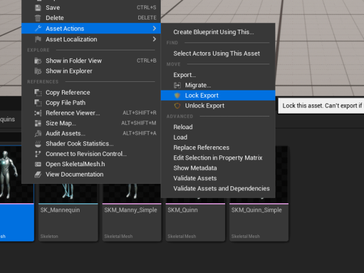
Task: Click the Save floppy disk icon
Action: click(x=38, y=7)
